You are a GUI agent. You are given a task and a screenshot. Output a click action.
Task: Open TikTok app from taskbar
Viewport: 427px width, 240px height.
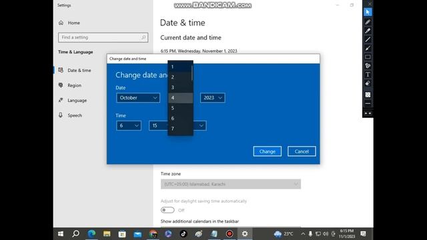[x=183, y=234]
